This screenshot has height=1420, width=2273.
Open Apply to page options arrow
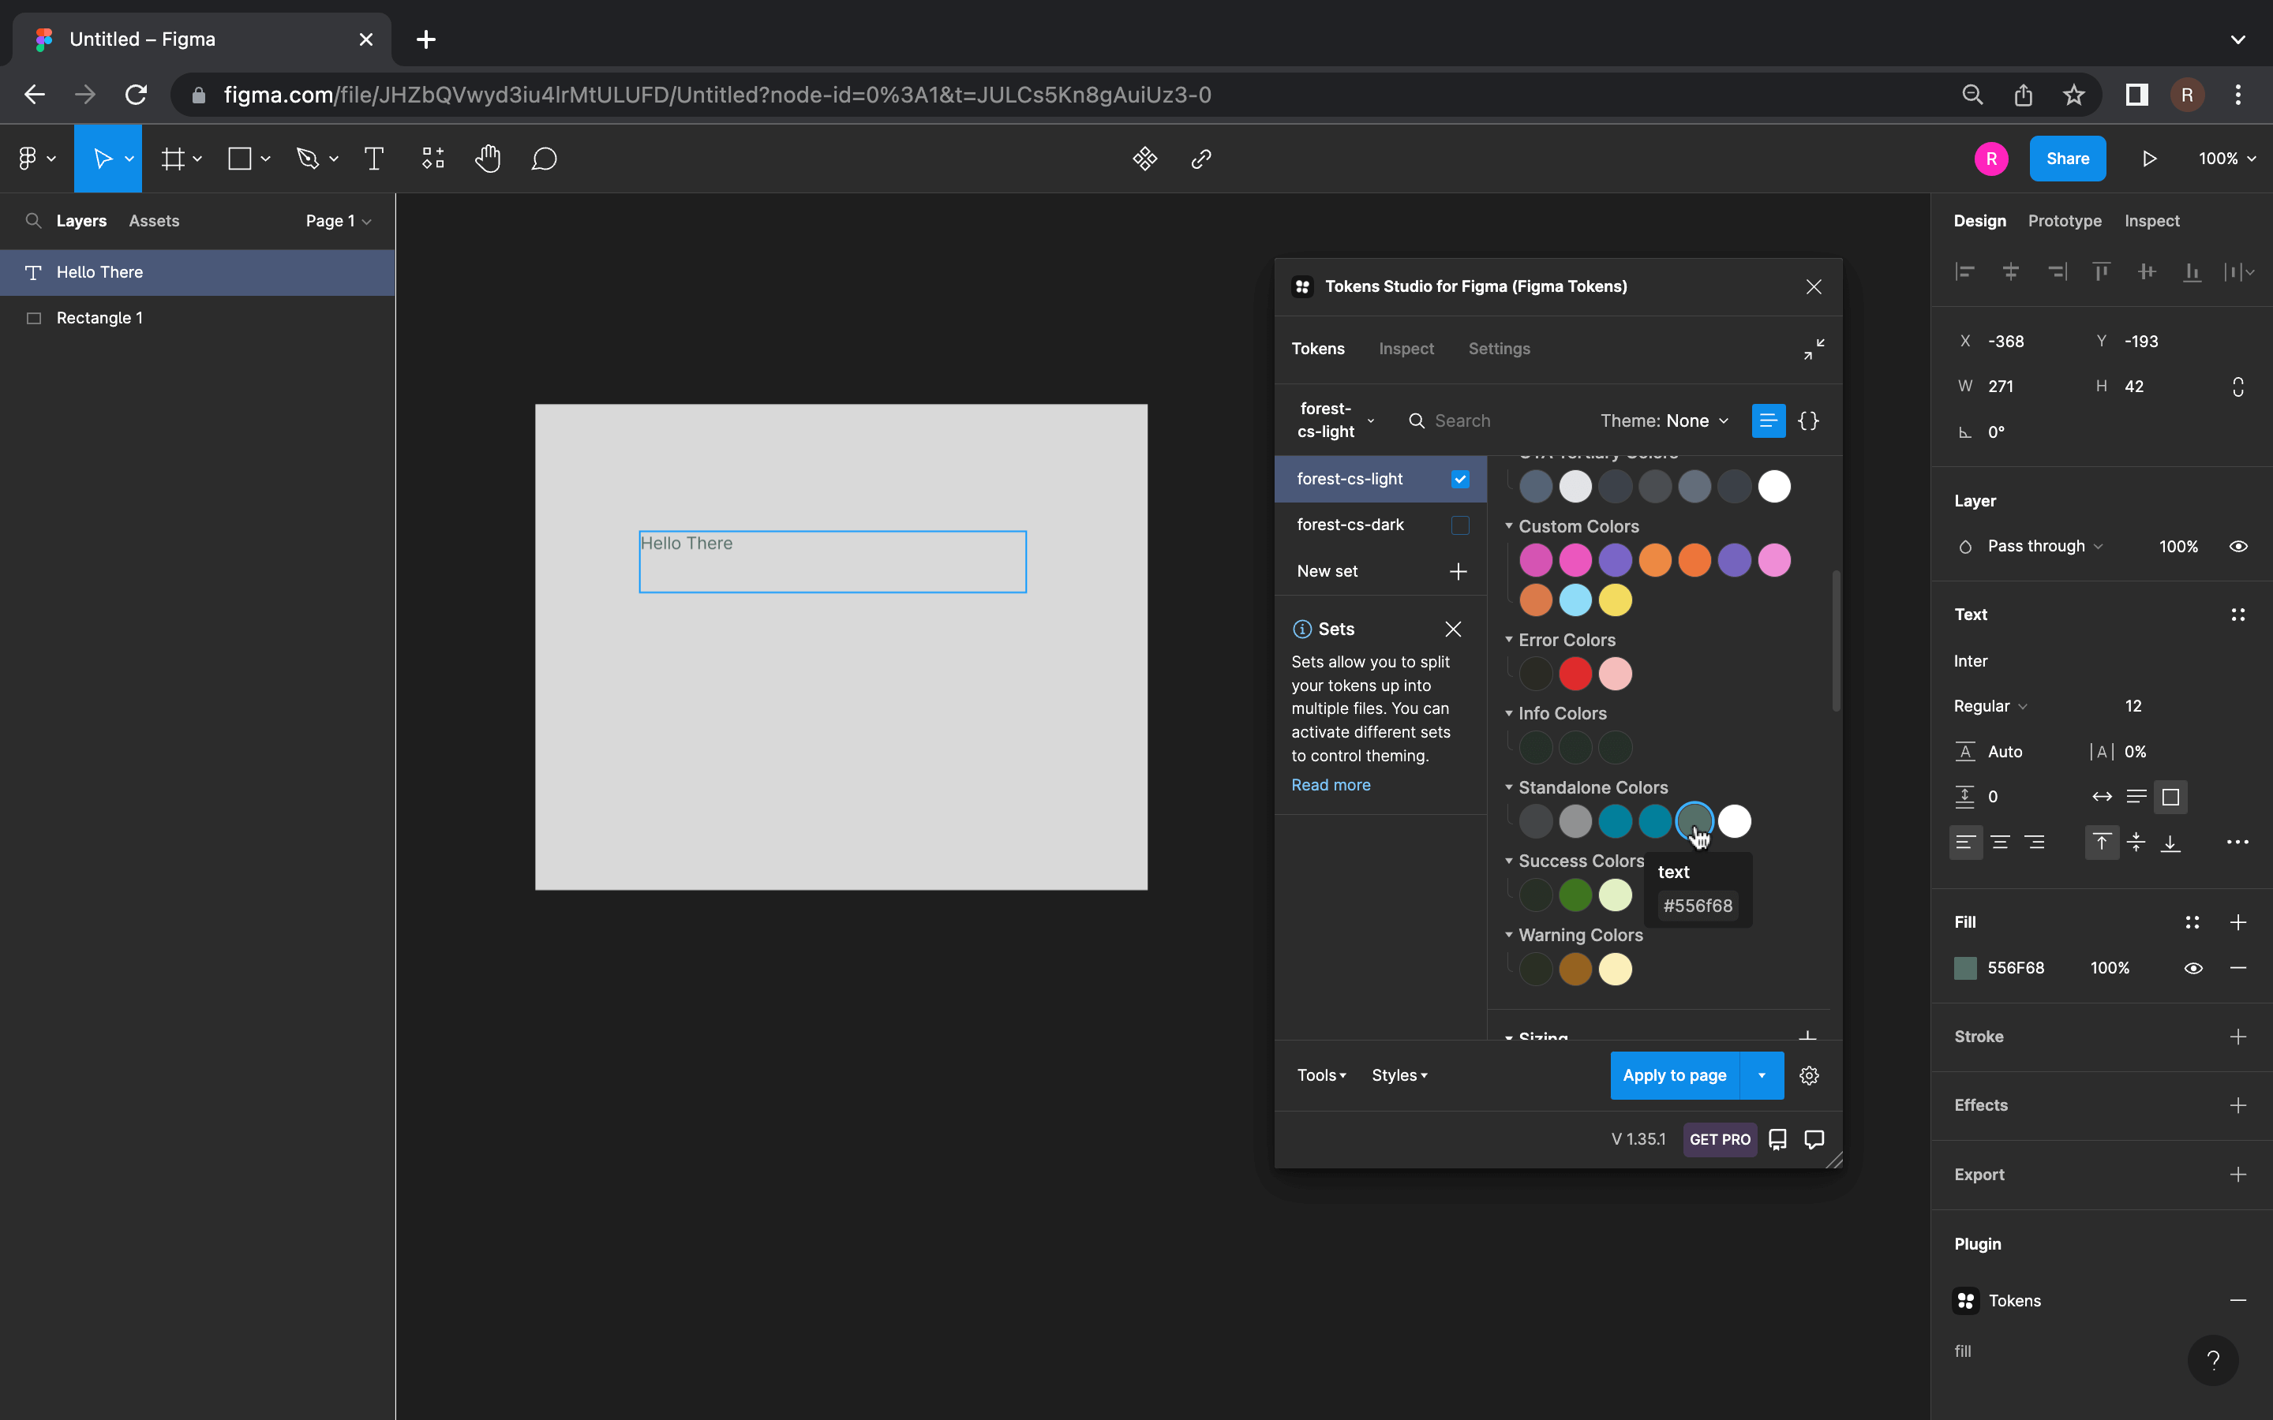1762,1075
